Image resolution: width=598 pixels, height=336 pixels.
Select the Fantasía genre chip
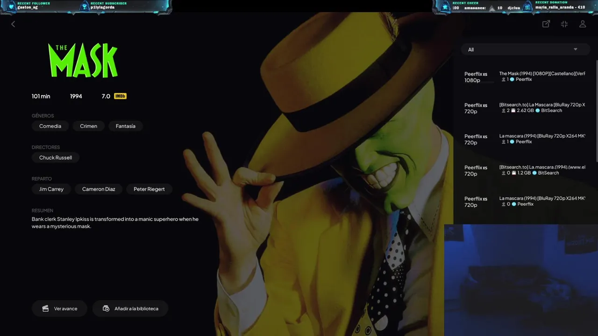pos(126,126)
